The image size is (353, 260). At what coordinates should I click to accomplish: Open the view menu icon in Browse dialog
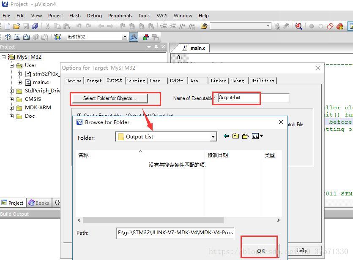point(257,136)
